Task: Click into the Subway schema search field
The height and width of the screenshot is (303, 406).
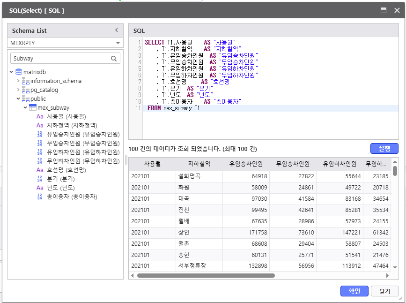Action: coord(60,59)
